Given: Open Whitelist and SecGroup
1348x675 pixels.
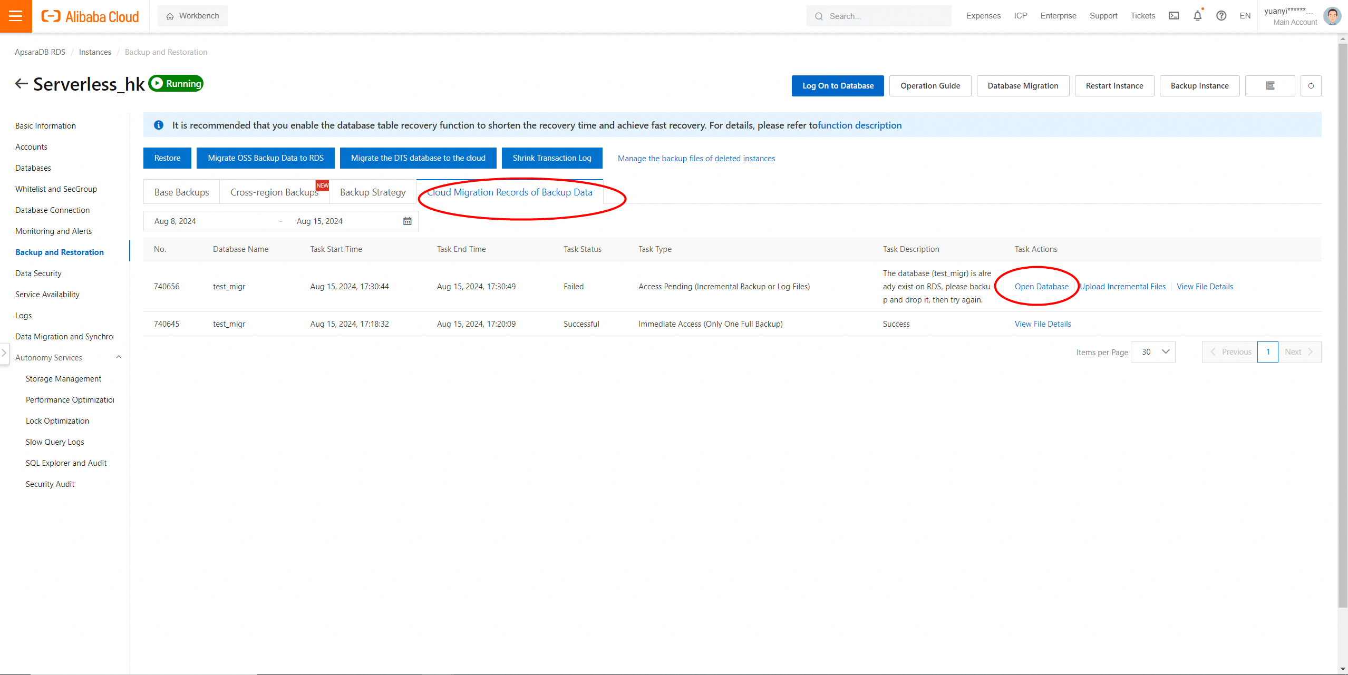Looking at the screenshot, I should point(56,189).
